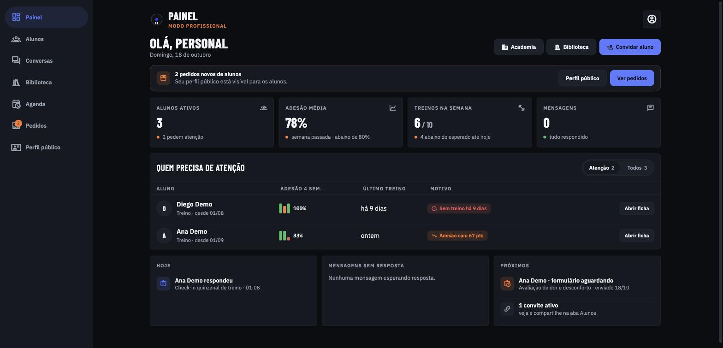The width and height of the screenshot is (723, 348).
Task: Click the '2 pedem atenção' text
Action: coord(183,137)
